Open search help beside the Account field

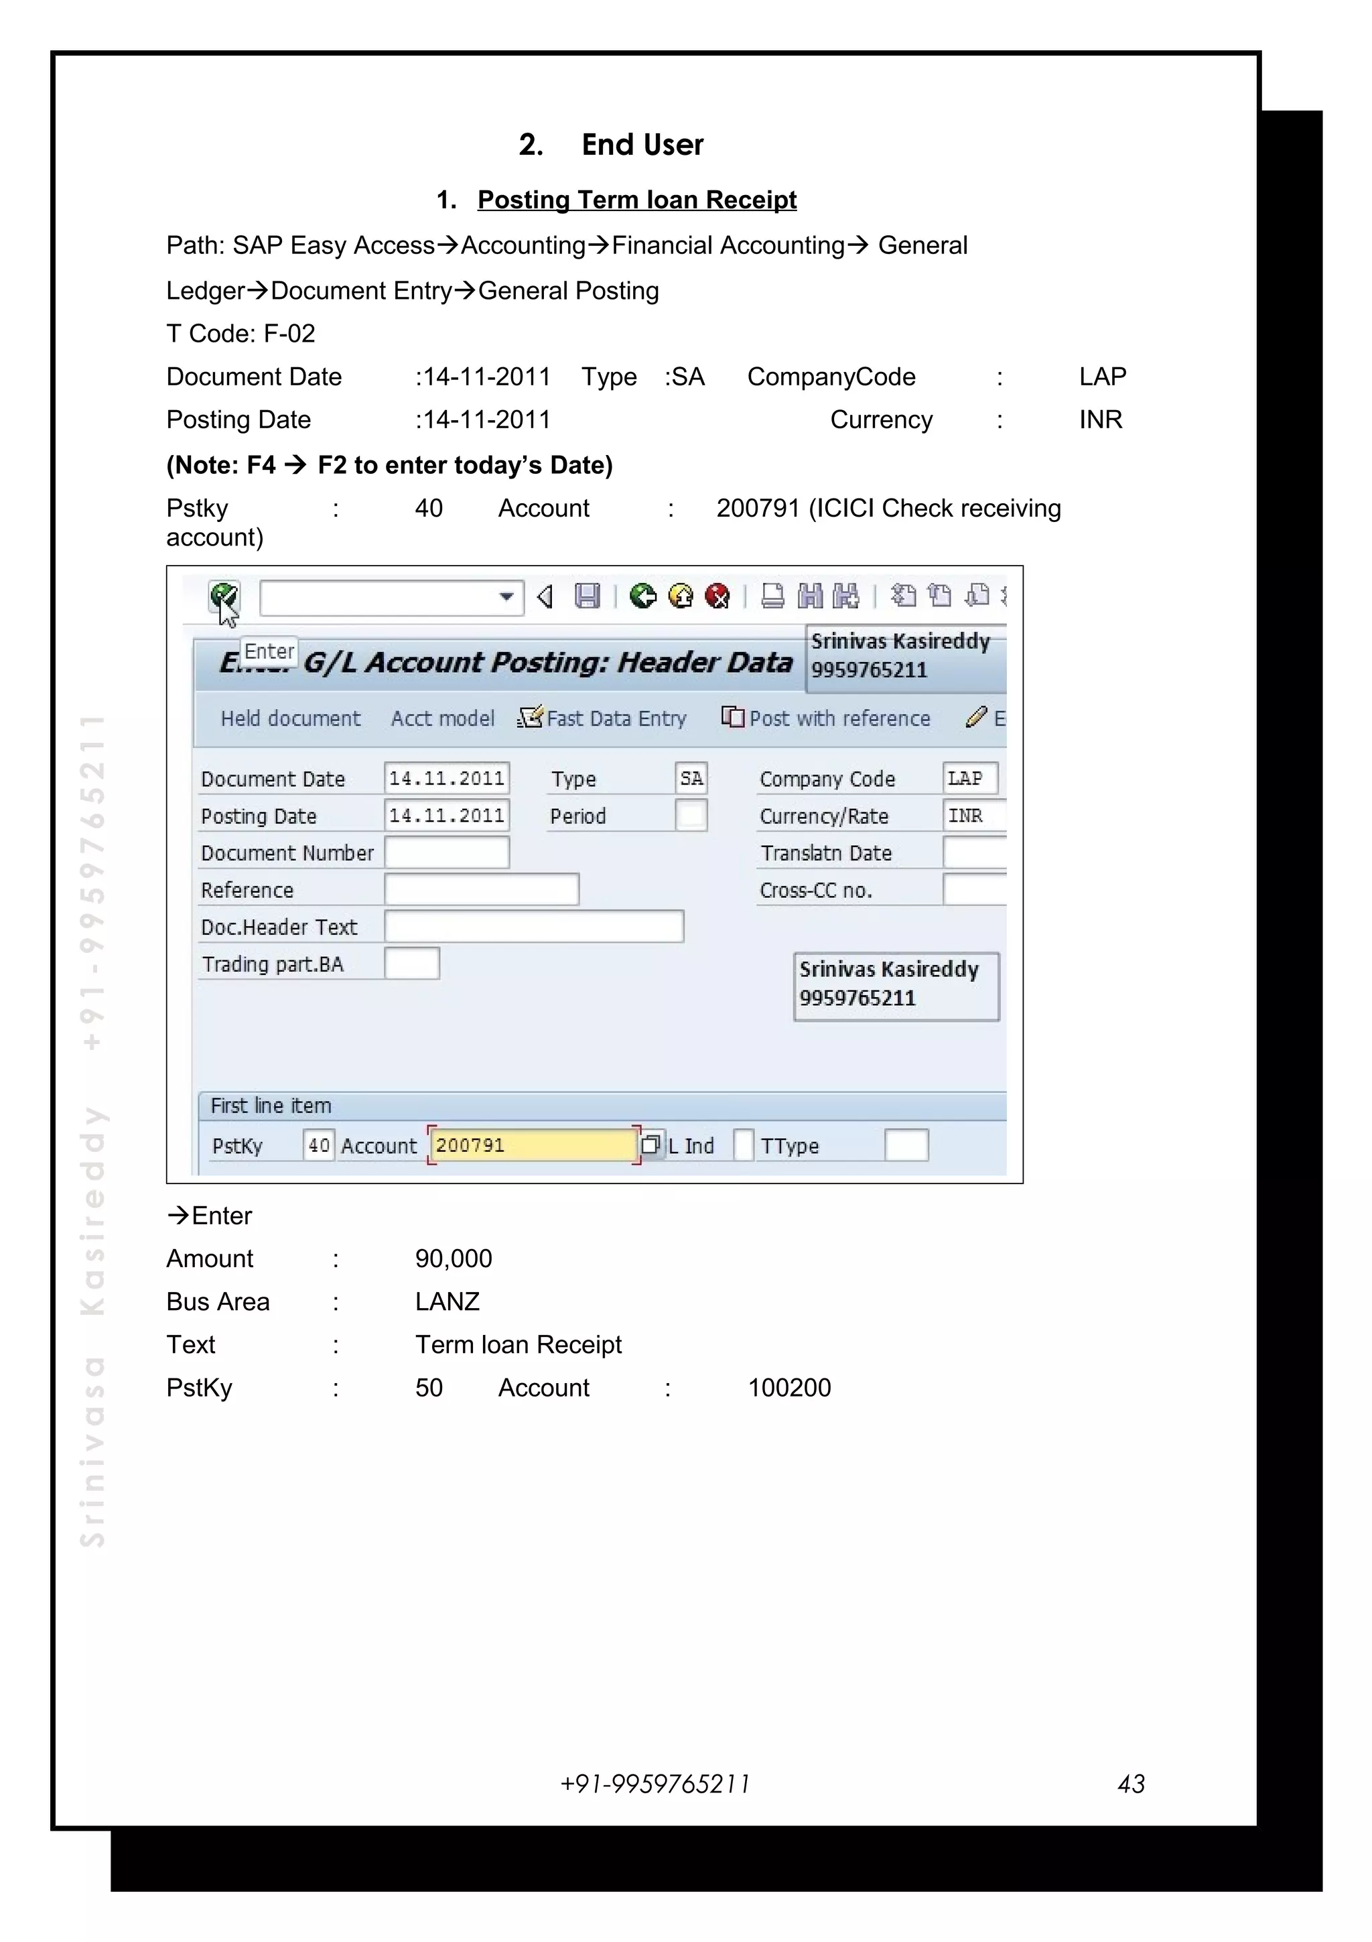pyautogui.click(x=651, y=1145)
